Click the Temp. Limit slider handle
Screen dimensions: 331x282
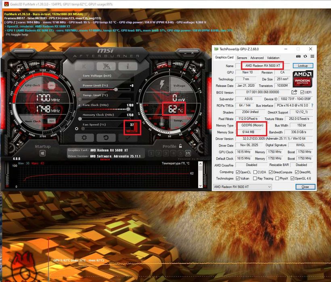coord(80,100)
